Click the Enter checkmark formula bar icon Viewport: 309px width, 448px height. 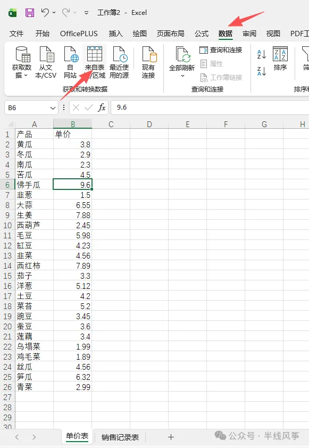coord(88,107)
